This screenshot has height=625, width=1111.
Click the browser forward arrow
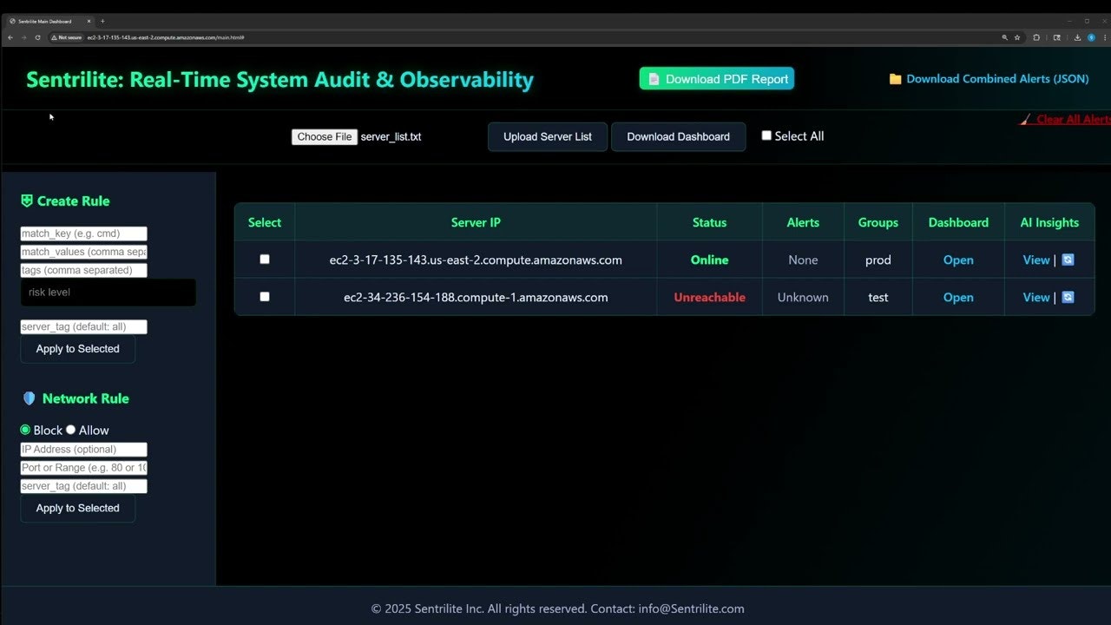point(23,37)
